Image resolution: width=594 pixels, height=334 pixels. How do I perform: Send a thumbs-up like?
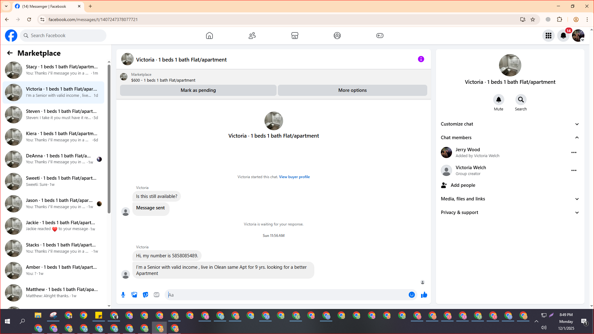tap(424, 295)
